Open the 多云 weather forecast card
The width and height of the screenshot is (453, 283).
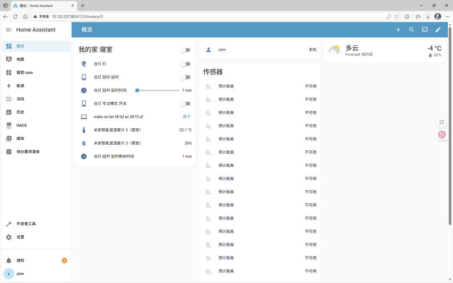[x=384, y=51]
